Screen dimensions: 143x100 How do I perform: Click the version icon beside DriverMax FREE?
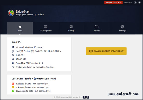click(13, 63)
